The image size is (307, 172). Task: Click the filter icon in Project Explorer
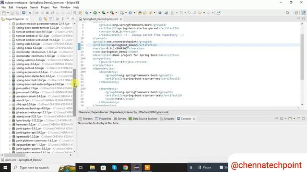(50, 19)
